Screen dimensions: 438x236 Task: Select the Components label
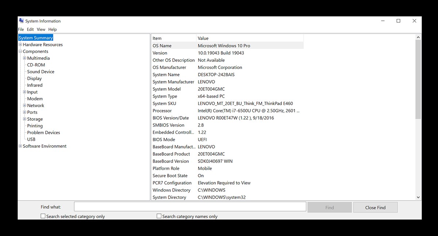[35, 51]
